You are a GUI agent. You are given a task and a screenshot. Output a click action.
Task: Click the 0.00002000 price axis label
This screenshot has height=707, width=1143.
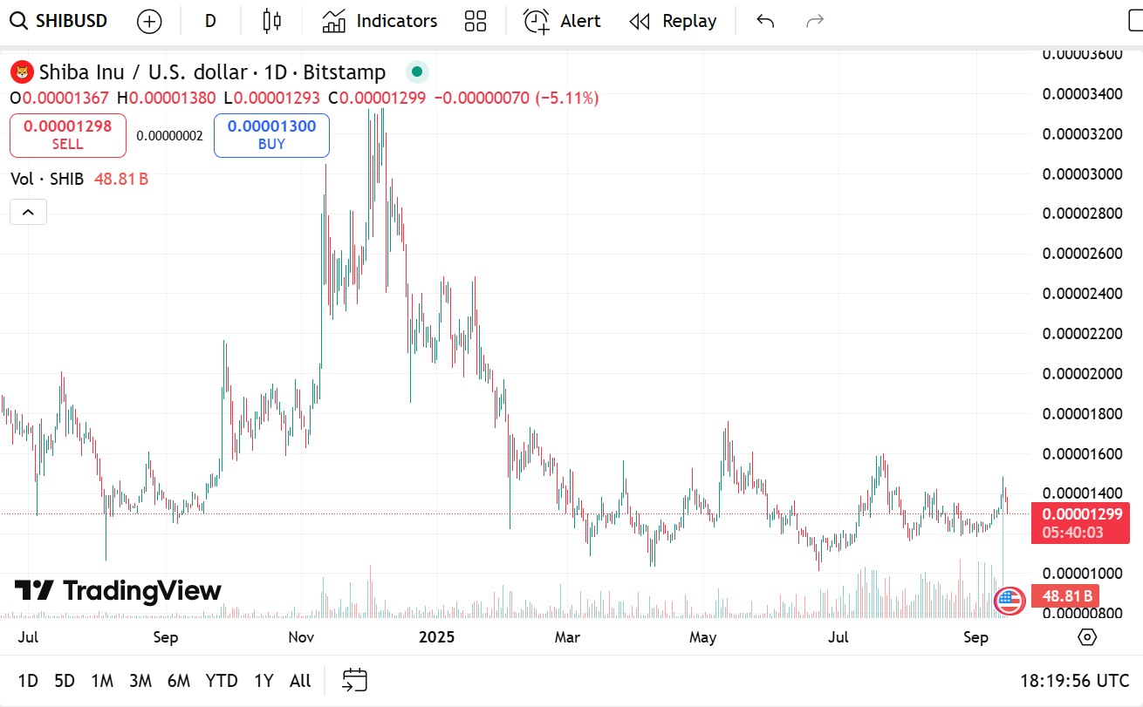point(1083,374)
